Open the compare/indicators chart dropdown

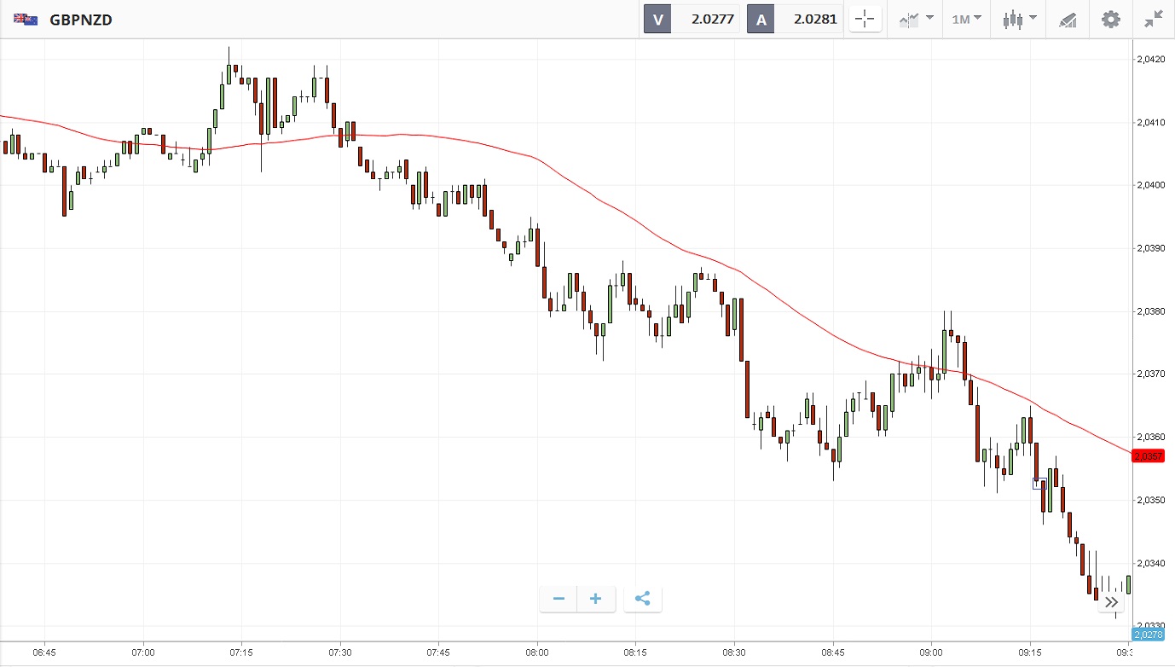916,19
